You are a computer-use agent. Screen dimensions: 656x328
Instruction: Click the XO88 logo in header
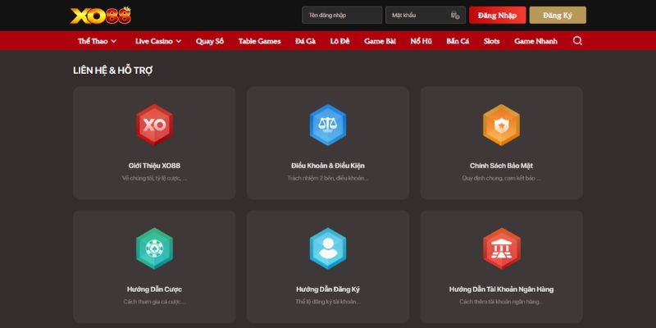click(100, 15)
